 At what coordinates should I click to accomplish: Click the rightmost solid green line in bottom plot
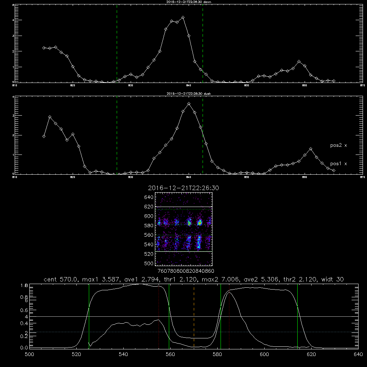(x=298, y=316)
